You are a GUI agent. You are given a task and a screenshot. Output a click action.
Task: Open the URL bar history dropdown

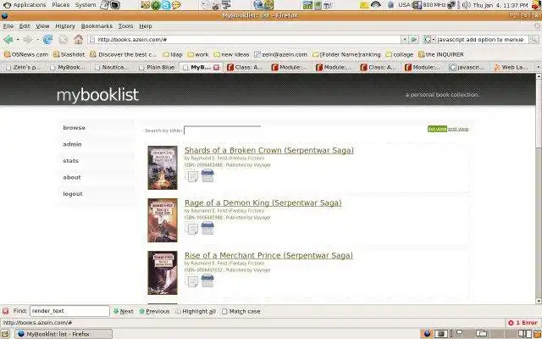(x=405, y=40)
